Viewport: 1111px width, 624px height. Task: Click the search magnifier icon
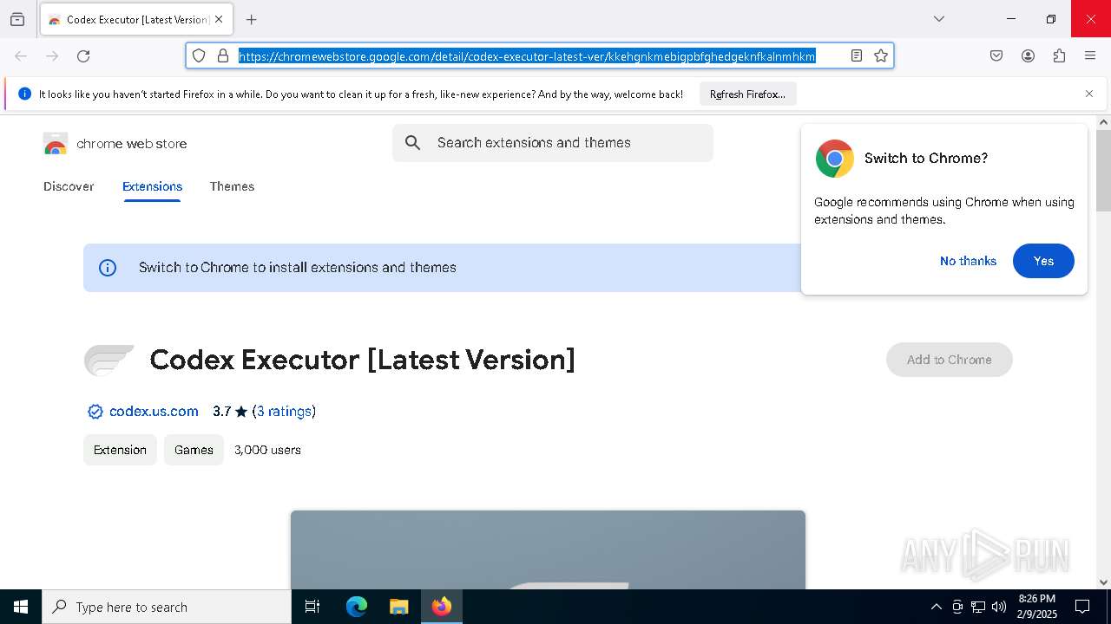pyautogui.click(x=413, y=143)
